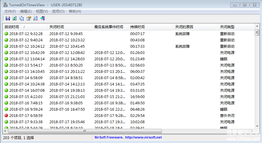The height and width of the screenshot is (143, 262).
Task: Click the green dot of row 2018-07-12 13:04:14
Action: tap(6, 59)
